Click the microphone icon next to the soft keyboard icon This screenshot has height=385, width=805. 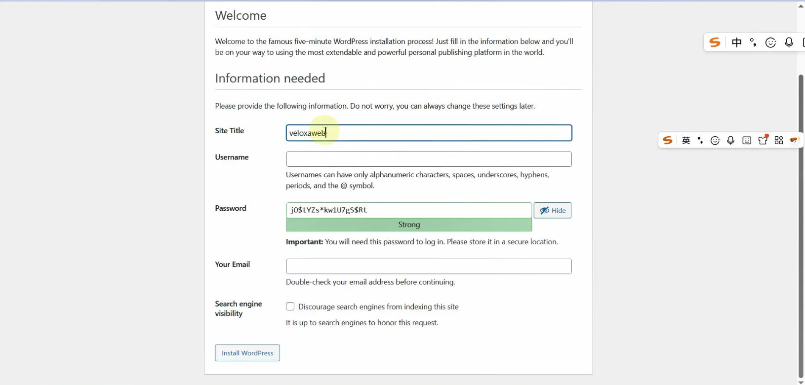click(x=730, y=141)
